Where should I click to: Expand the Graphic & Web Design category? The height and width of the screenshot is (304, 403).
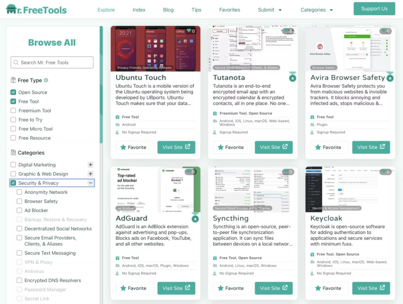(x=91, y=173)
